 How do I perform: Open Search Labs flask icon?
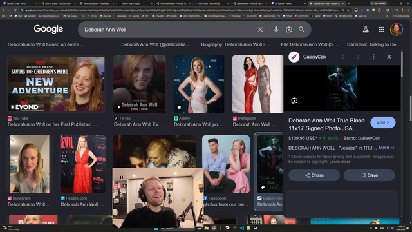(366, 30)
